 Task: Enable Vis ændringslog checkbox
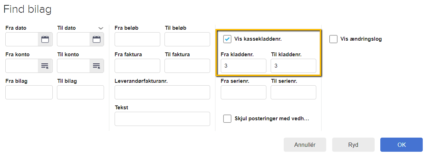(x=333, y=39)
